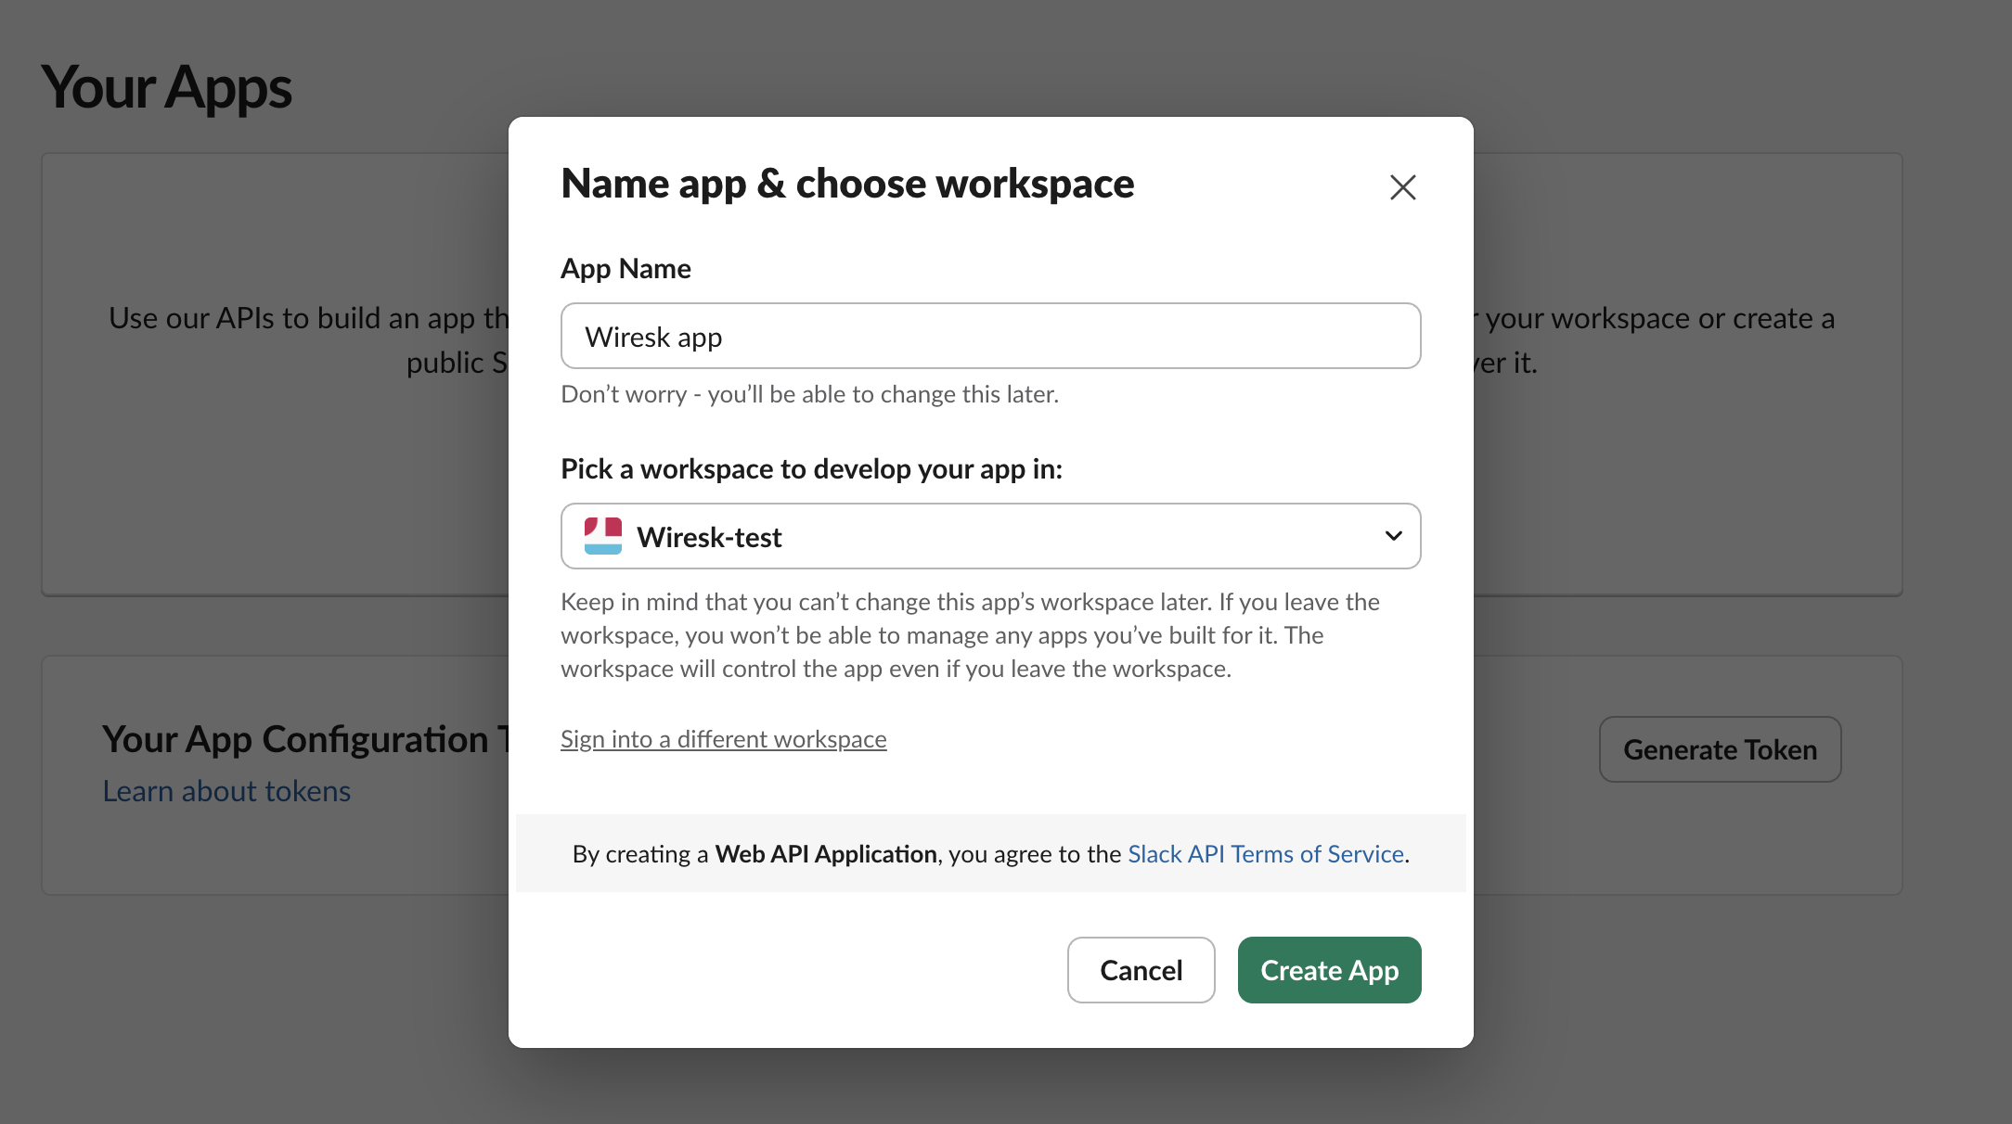Click the Create App button
The height and width of the screenshot is (1124, 2012).
click(1329, 970)
